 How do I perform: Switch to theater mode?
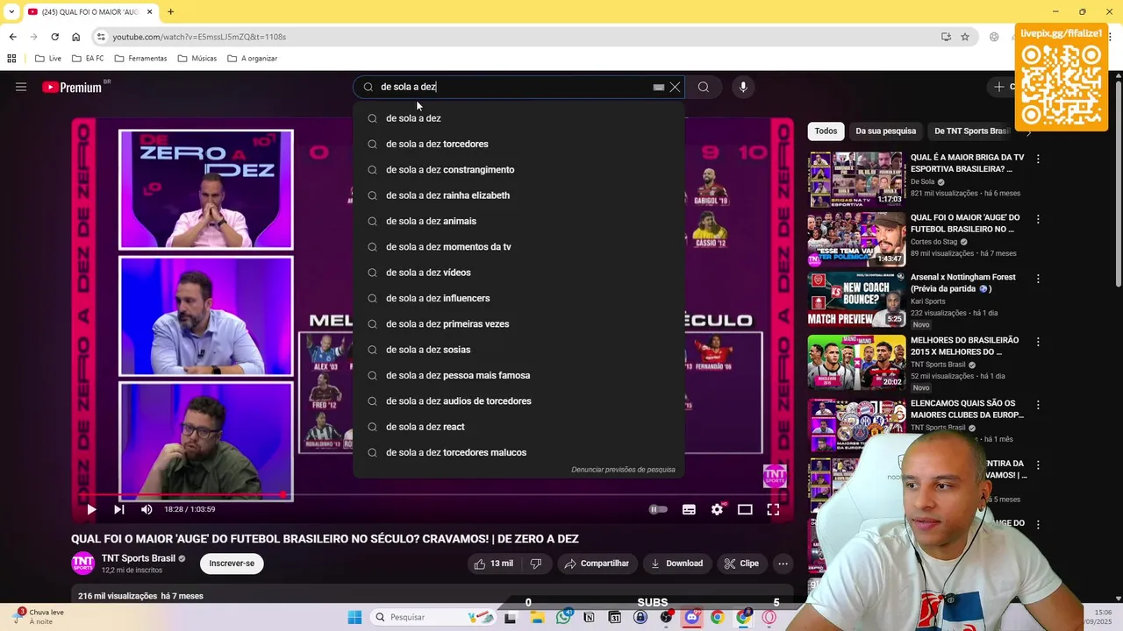click(745, 509)
